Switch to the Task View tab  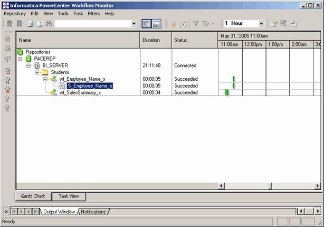pyautogui.click(x=69, y=196)
